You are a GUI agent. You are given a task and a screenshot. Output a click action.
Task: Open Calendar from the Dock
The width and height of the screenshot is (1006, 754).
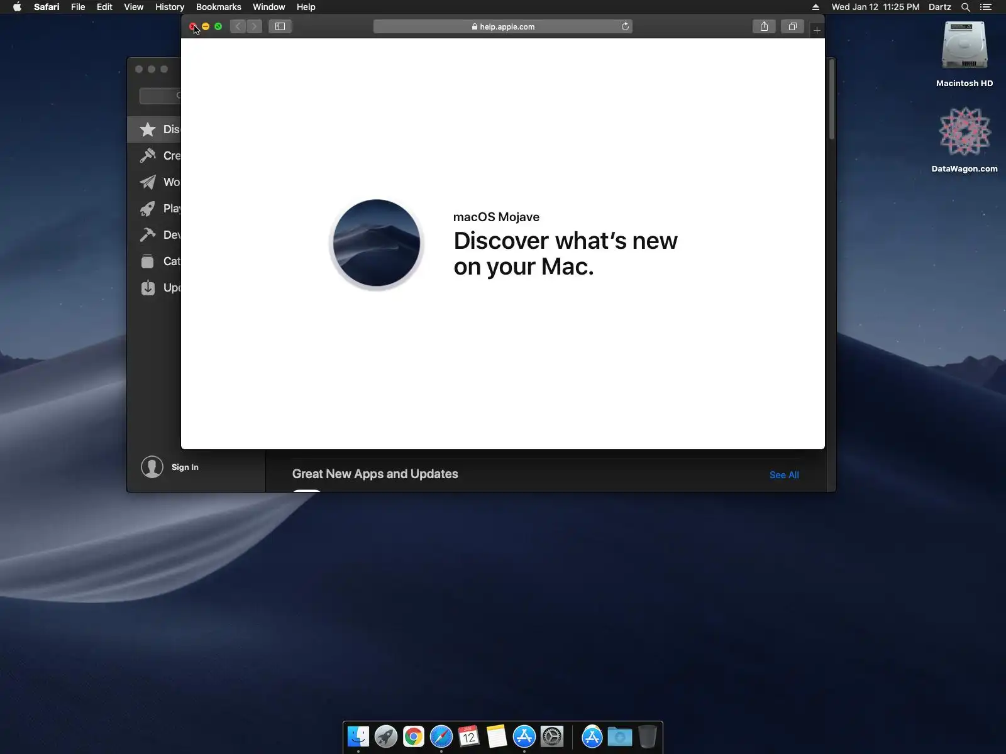coord(469,736)
